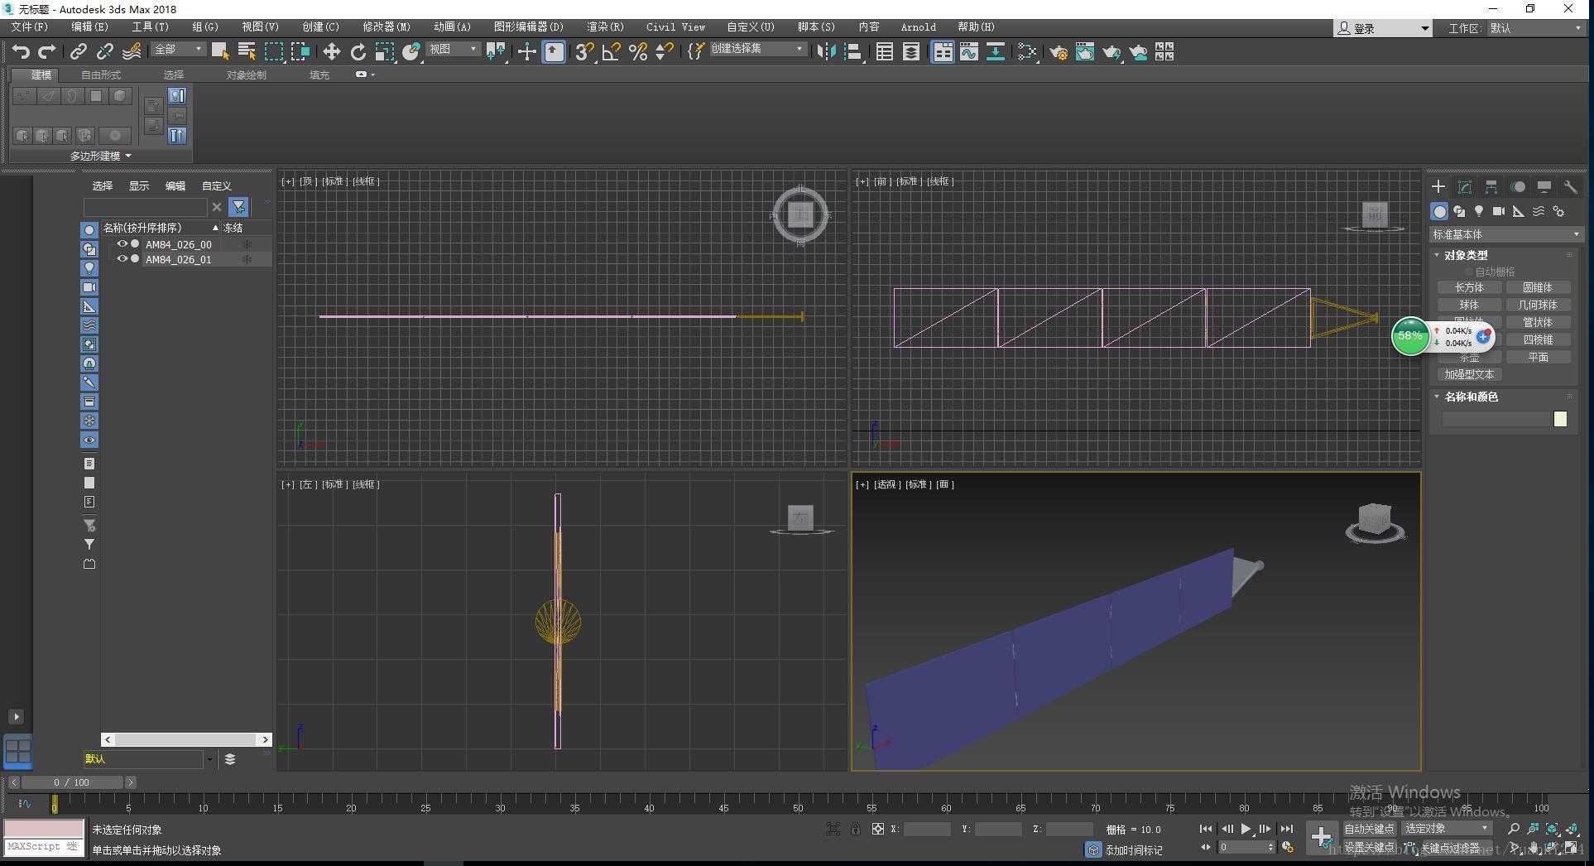
Task: Open the reference coordinate 视图 dropdown
Action: [453, 50]
